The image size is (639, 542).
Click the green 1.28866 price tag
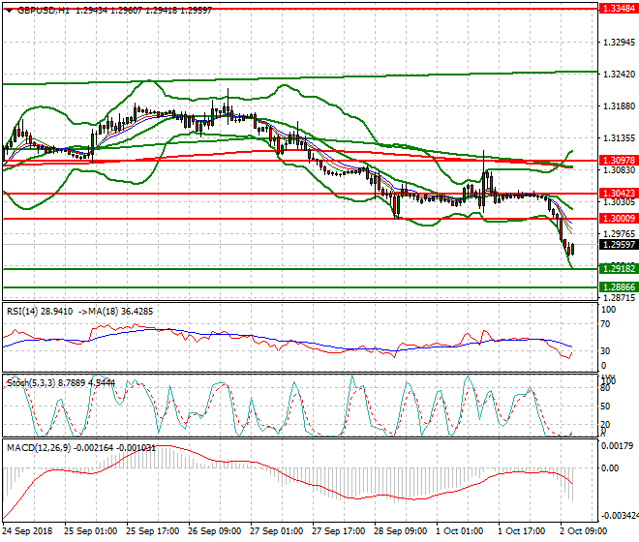click(617, 287)
